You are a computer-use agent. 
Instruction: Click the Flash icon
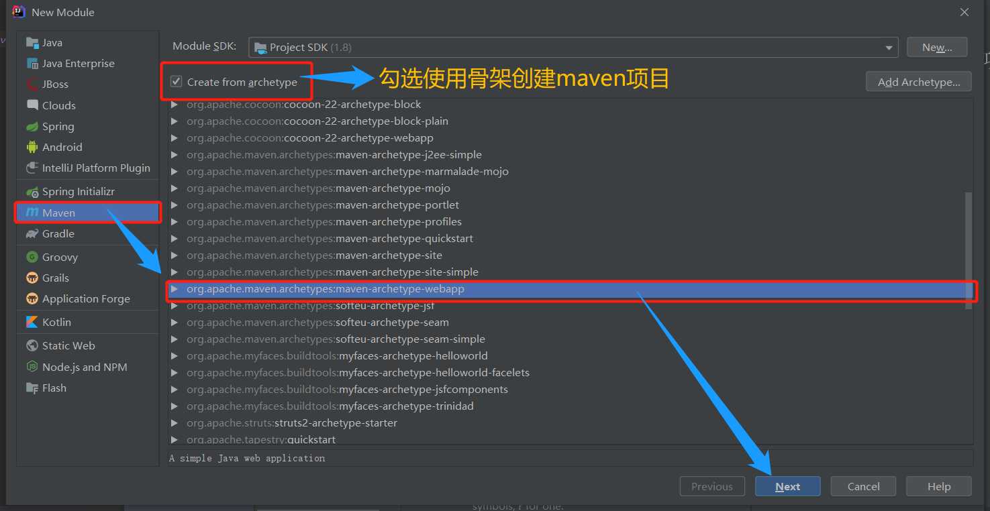pos(32,388)
